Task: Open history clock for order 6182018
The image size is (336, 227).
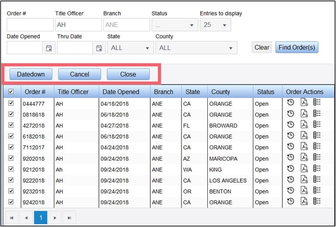Action: point(290,135)
